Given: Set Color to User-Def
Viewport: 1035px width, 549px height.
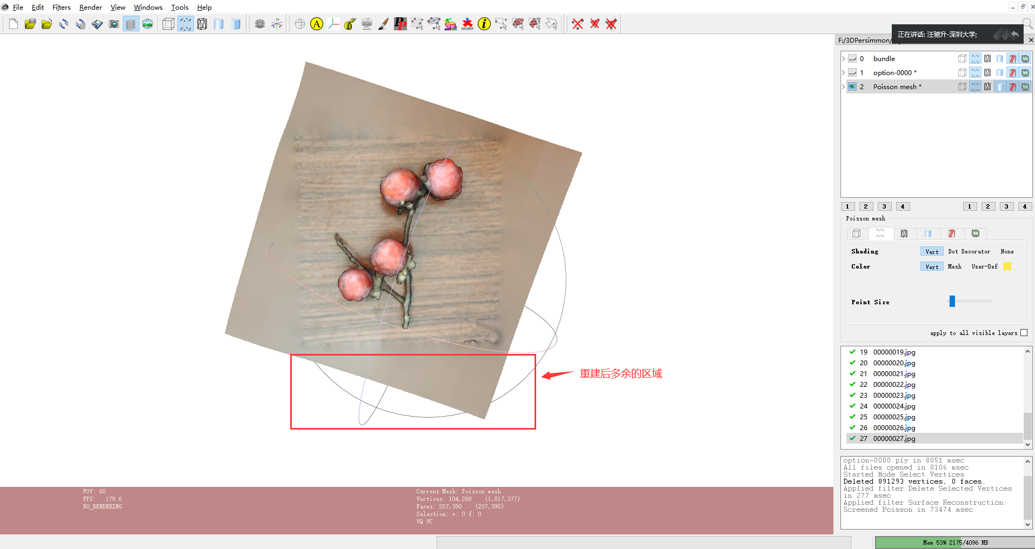Looking at the screenshot, I should [984, 266].
